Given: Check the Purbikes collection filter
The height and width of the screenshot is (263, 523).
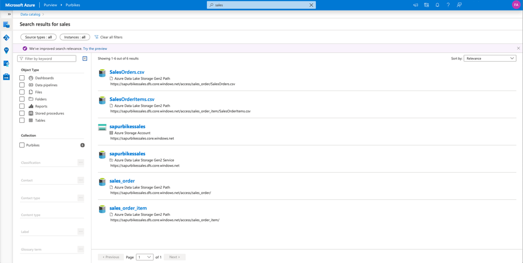Looking at the screenshot, I should pyautogui.click(x=22, y=145).
